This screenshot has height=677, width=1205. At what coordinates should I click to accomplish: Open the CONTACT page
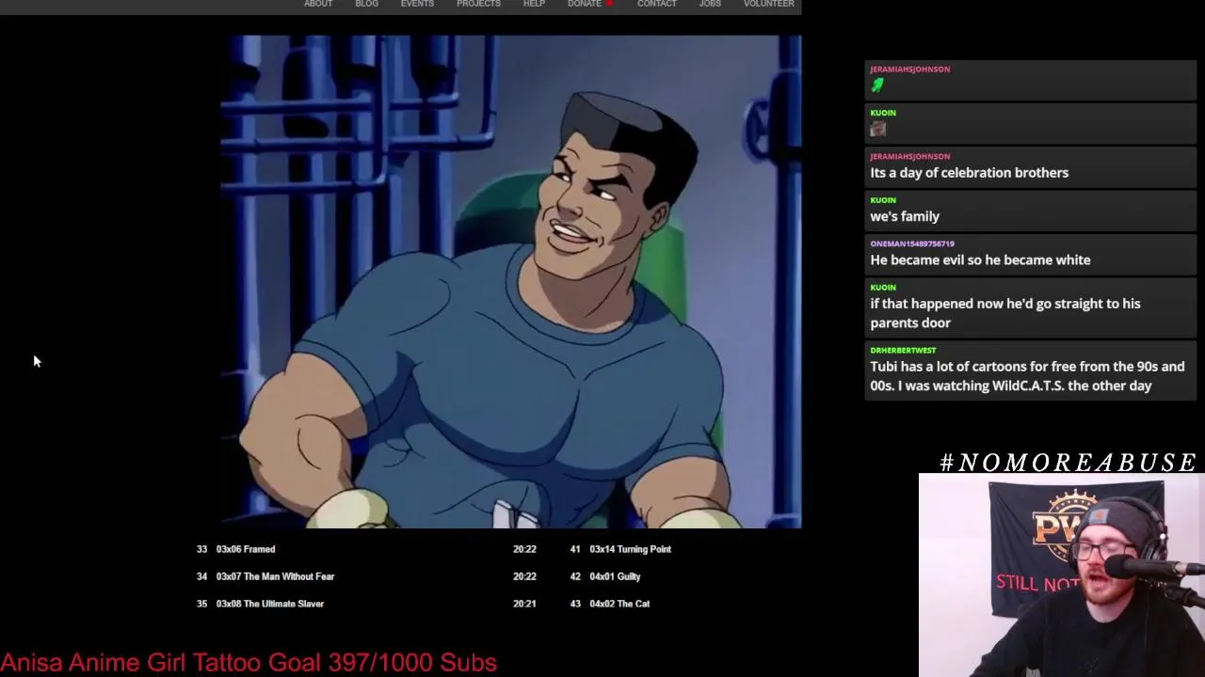coord(656,4)
